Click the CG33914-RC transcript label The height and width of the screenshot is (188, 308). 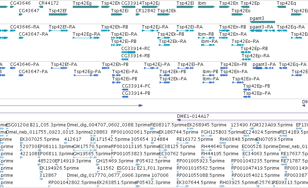135,49
